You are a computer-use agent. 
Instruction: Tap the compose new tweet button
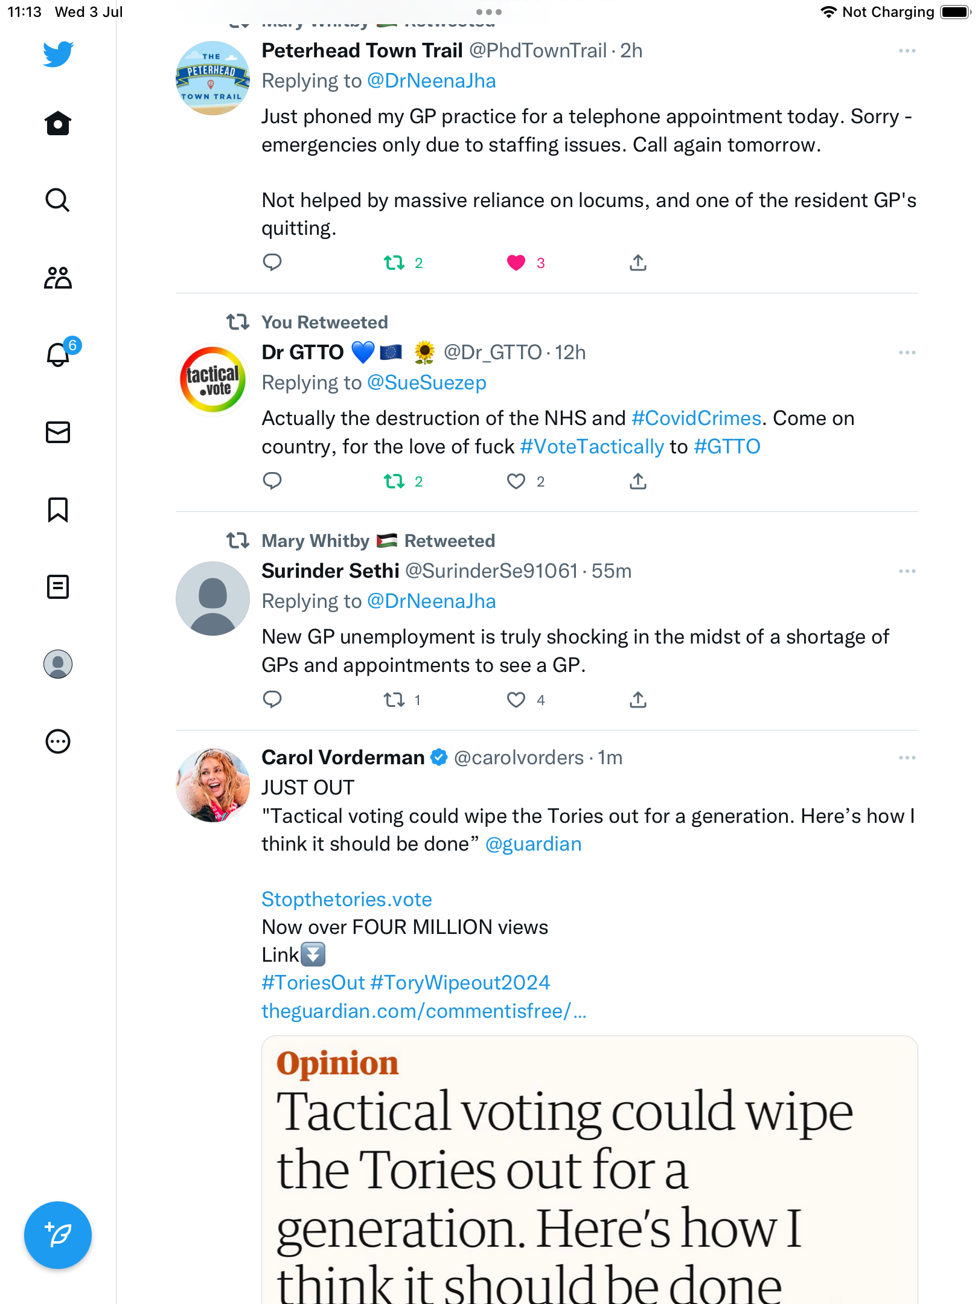[x=58, y=1235]
